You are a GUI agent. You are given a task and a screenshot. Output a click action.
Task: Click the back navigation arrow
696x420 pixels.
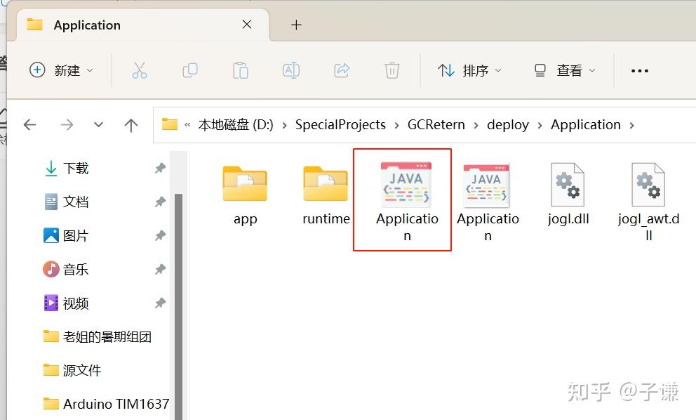pos(29,124)
